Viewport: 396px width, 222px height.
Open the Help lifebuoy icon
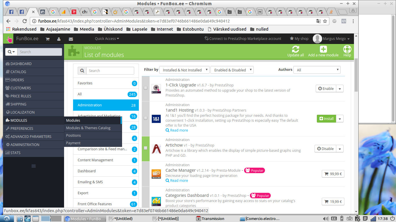coord(347,49)
